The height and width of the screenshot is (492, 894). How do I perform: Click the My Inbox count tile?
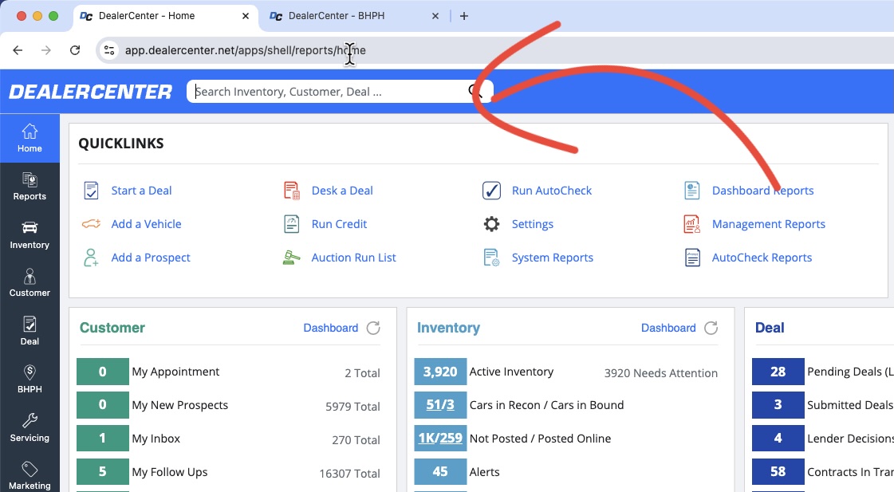103,439
